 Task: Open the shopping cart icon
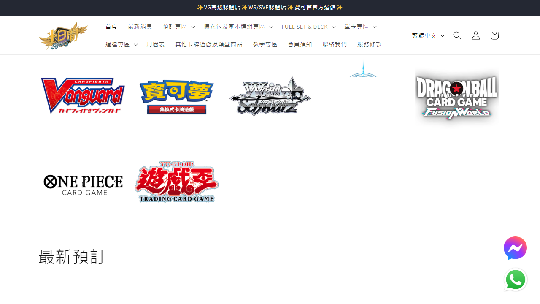(494, 35)
